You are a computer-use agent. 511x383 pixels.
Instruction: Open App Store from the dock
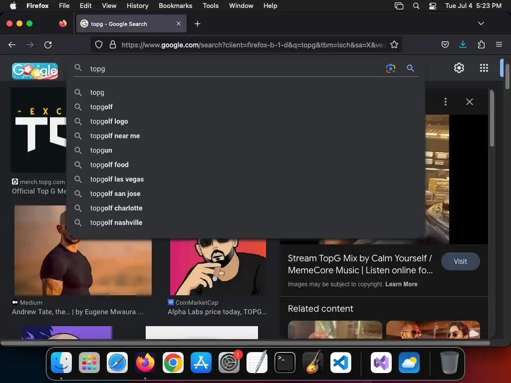[x=201, y=363]
